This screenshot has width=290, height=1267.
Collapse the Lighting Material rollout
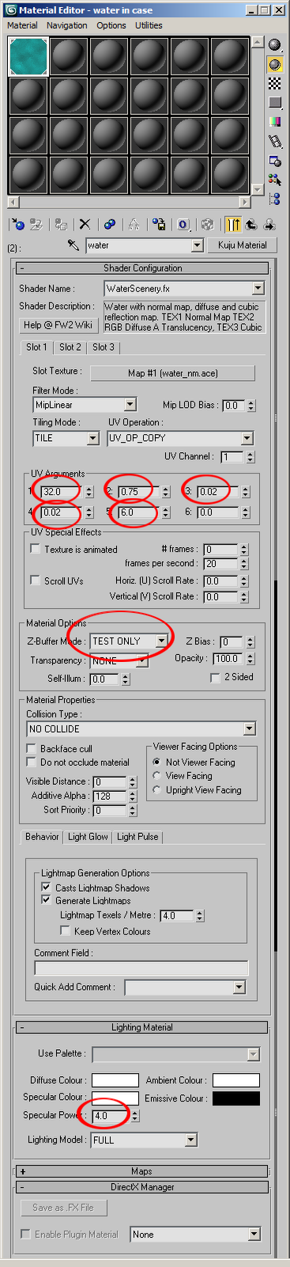142,1028
